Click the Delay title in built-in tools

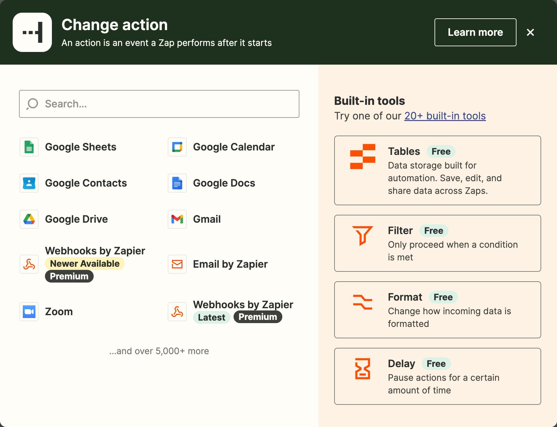(x=402, y=364)
